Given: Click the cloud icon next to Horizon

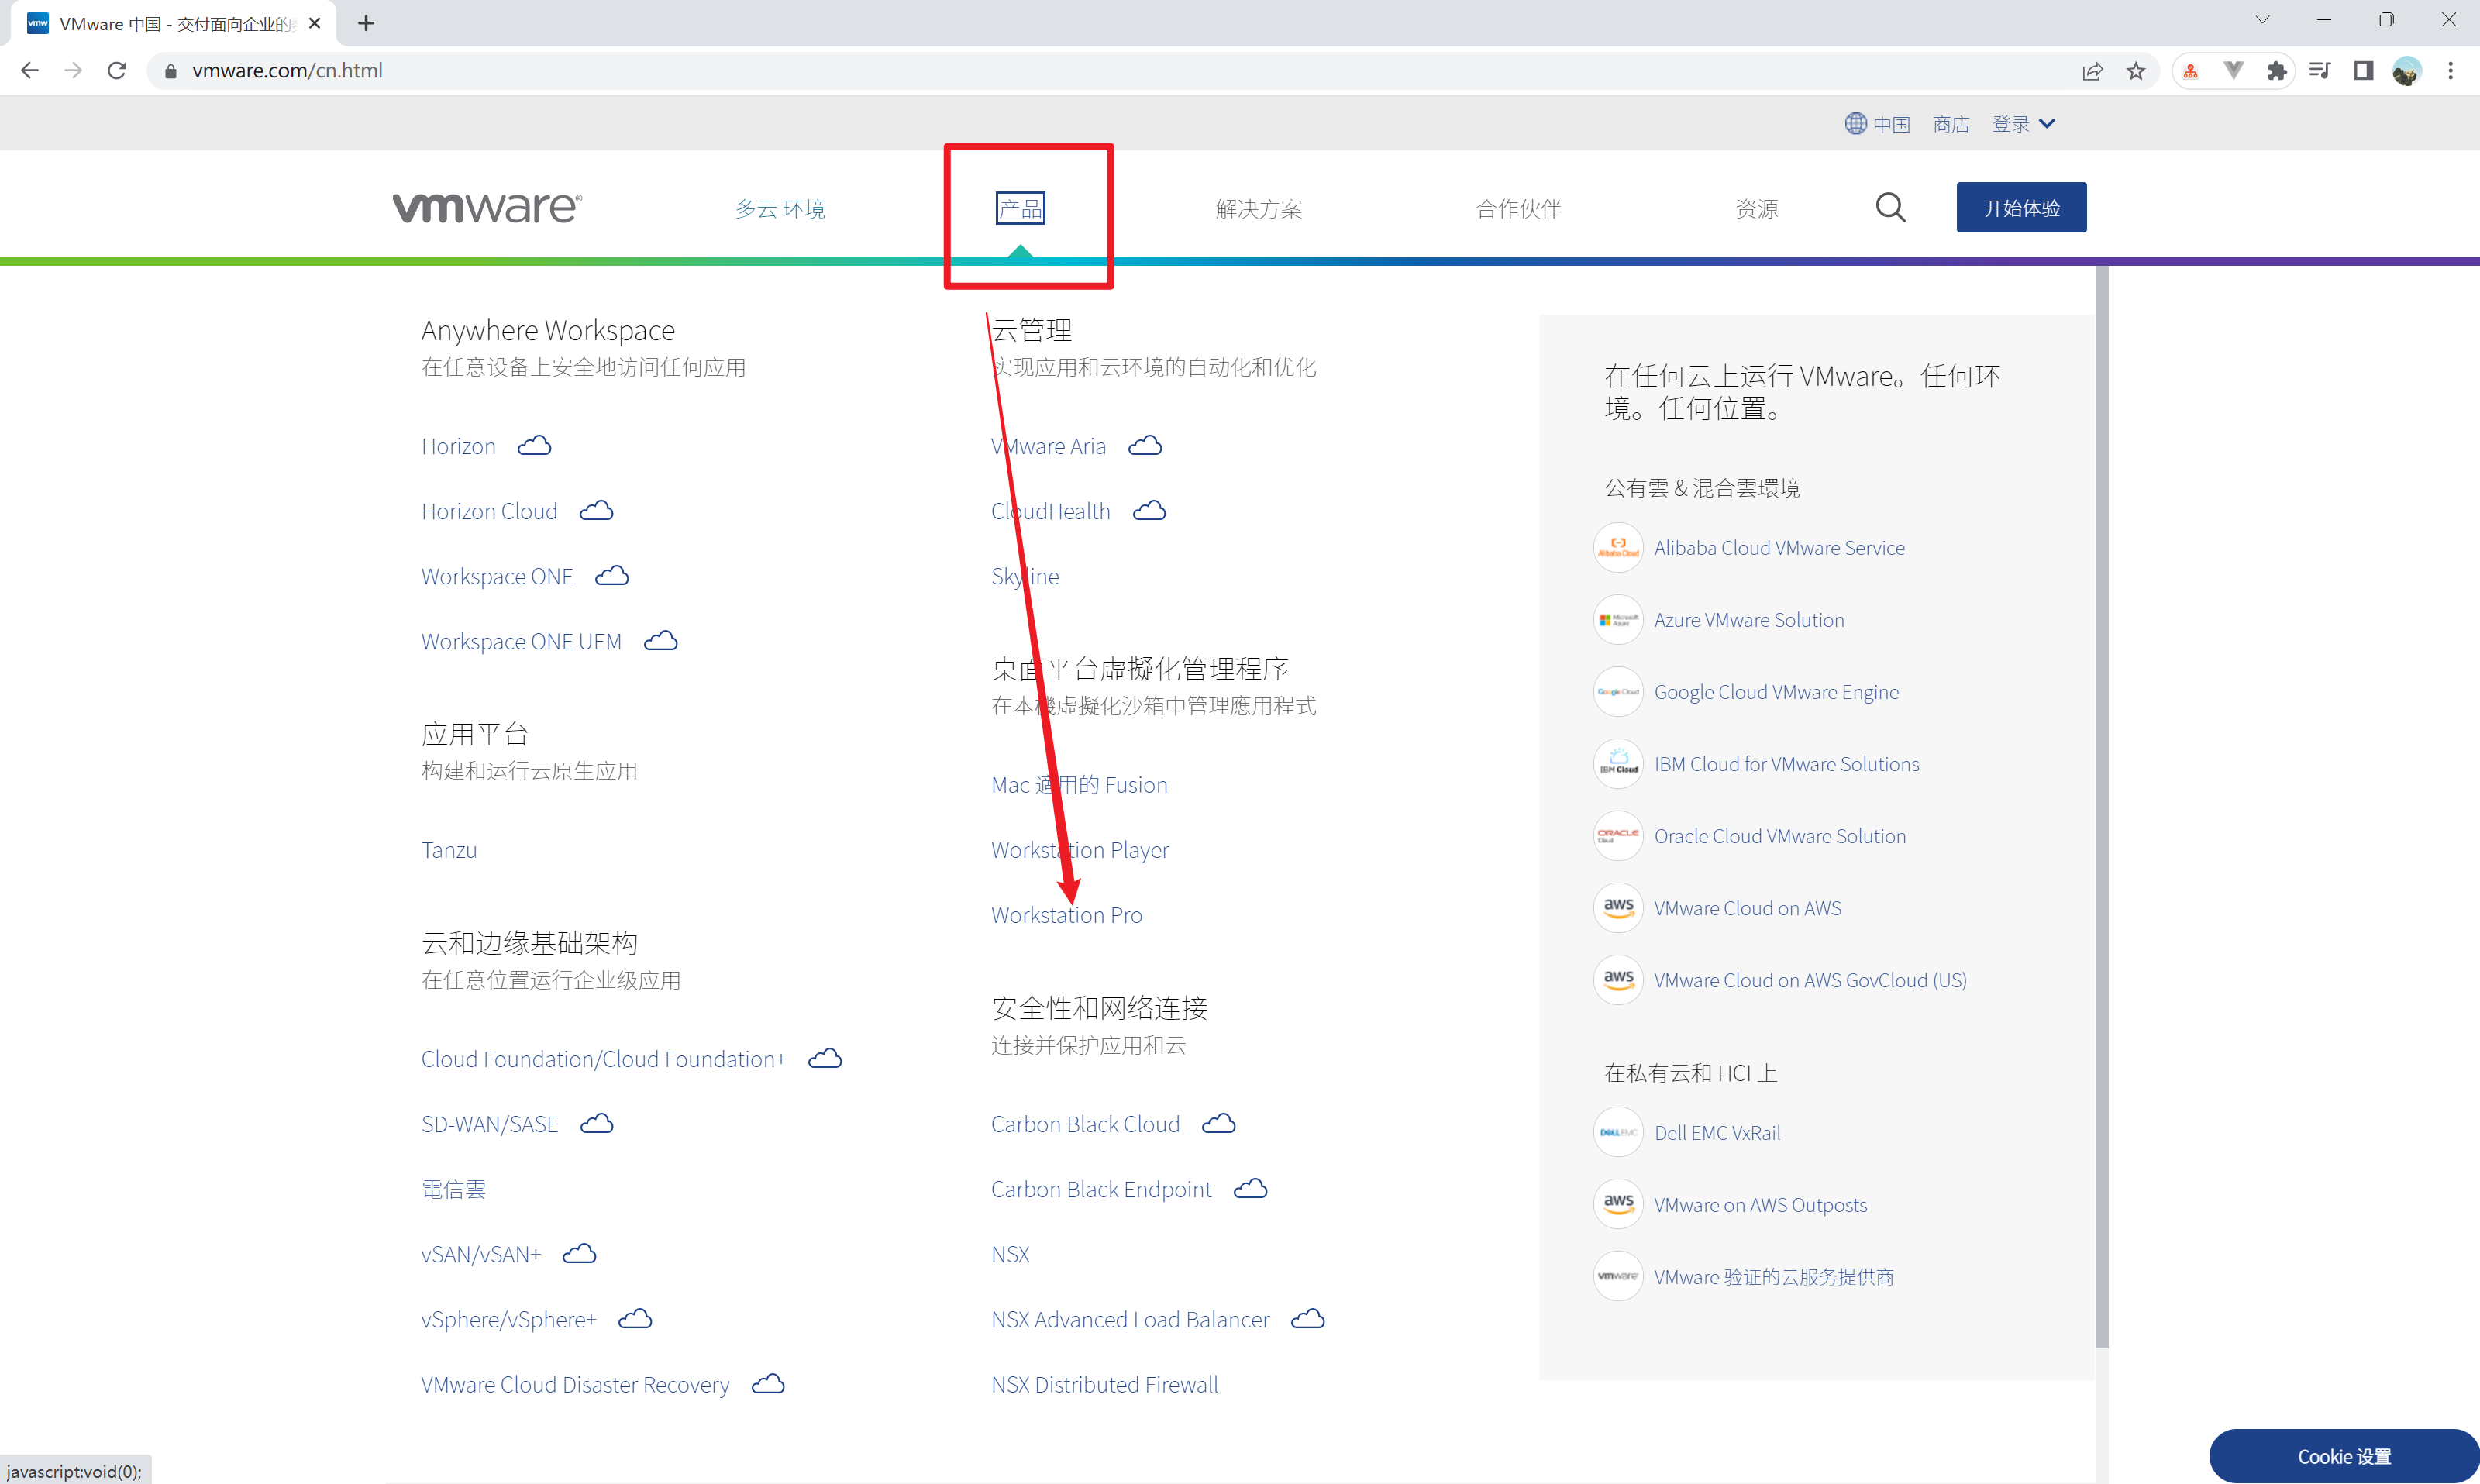Looking at the screenshot, I should tap(534, 445).
